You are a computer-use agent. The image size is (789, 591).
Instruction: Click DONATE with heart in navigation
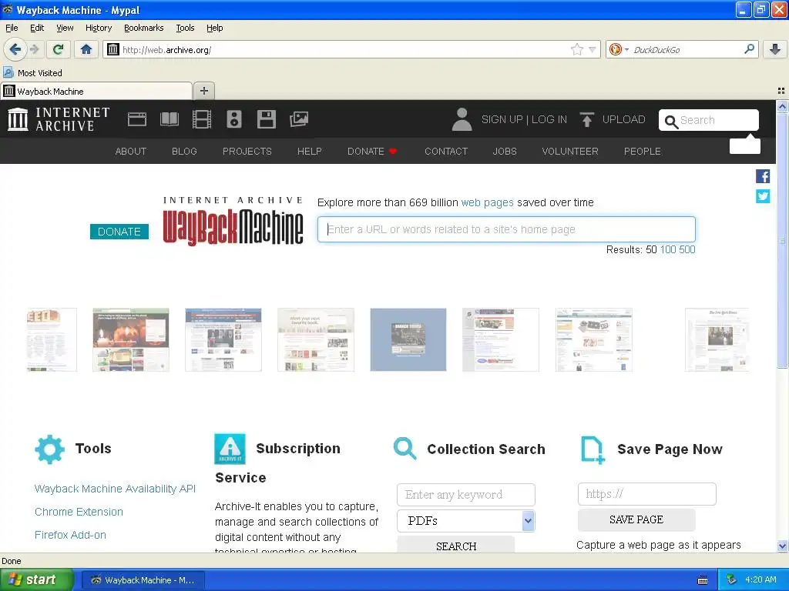pyautogui.click(x=372, y=152)
